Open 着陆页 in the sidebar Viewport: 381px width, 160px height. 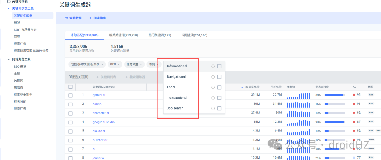pyautogui.click(x=18, y=87)
